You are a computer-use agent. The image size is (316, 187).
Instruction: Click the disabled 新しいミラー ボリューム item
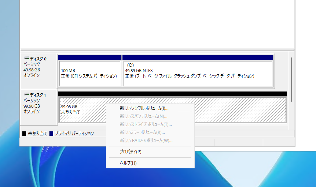(142, 132)
